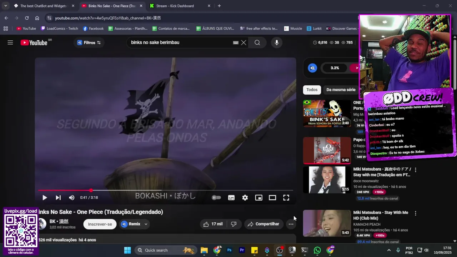Open Stay With Me HD (Club Mix) title
The width and height of the screenshot is (457, 257).
381,215
